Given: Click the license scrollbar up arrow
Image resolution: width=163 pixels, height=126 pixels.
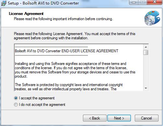Looking at the screenshot, I should 146,47.
